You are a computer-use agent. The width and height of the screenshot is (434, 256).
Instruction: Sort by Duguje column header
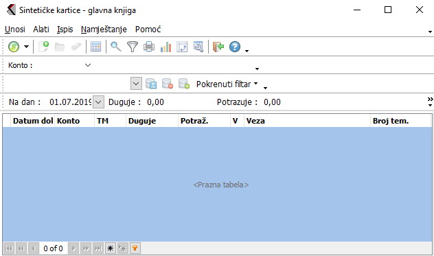pos(152,121)
